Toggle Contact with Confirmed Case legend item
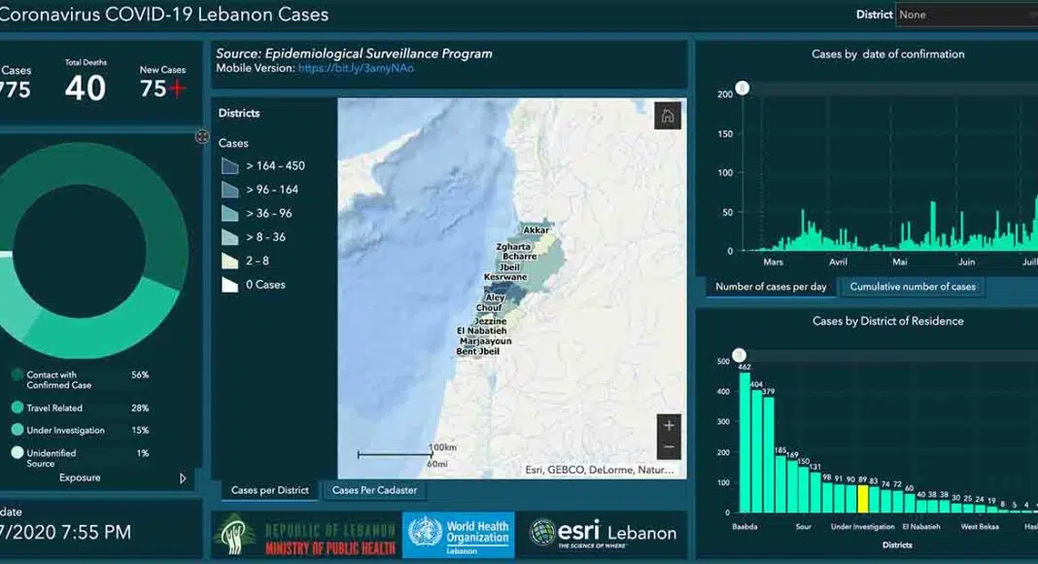The height and width of the screenshot is (564, 1038). click(17, 374)
